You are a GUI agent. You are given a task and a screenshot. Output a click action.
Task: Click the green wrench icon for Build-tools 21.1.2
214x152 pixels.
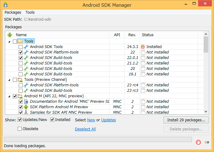[x=26, y=63]
